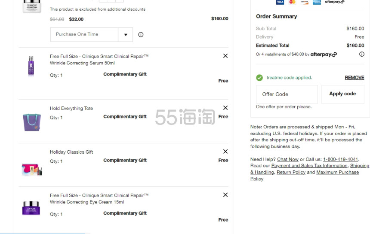Click the Holiday Classics Gift thumbnail image

32,170
